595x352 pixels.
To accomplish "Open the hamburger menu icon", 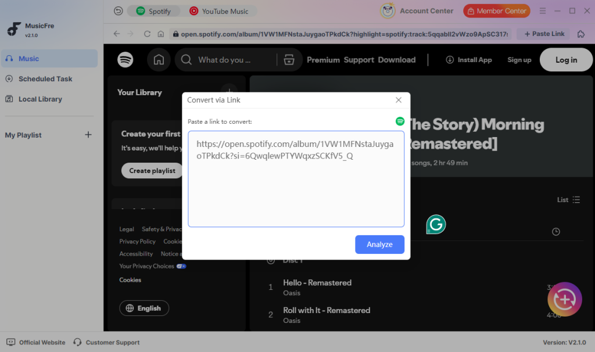I will coord(543,11).
